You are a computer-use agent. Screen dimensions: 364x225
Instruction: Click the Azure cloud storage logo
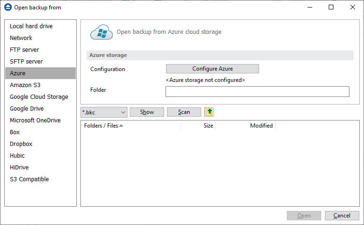(x=102, y=32)
